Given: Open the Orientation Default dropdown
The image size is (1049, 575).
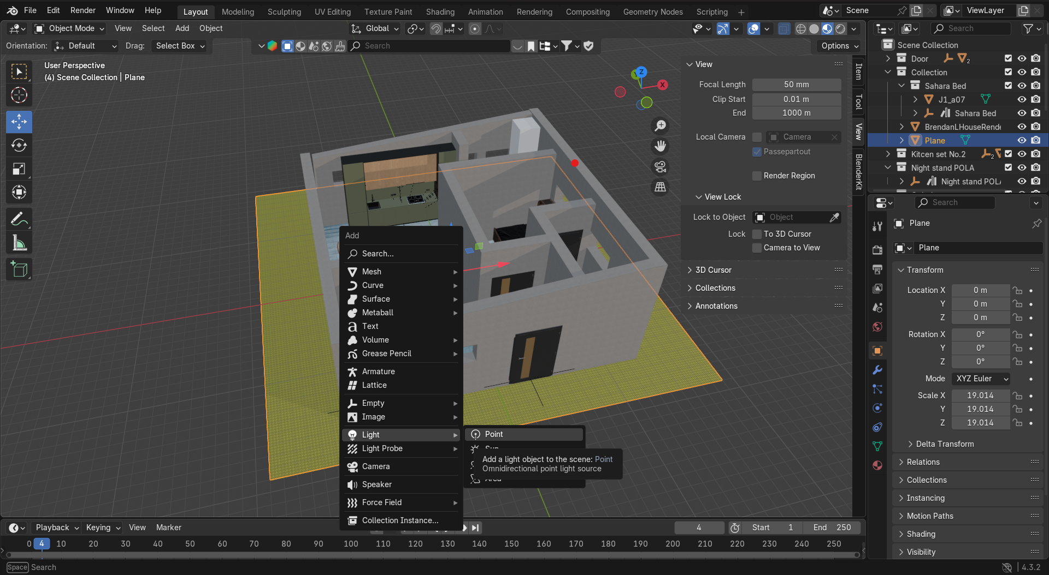Looking at the screenshot, I should point(85,46).
